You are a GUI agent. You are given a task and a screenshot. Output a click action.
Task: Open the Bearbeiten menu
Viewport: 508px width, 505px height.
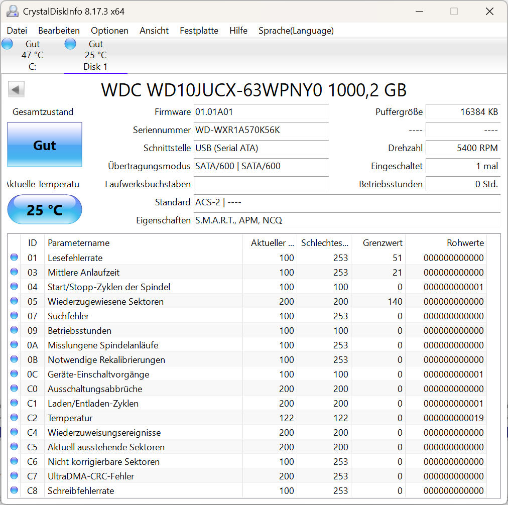coord(59,31)
